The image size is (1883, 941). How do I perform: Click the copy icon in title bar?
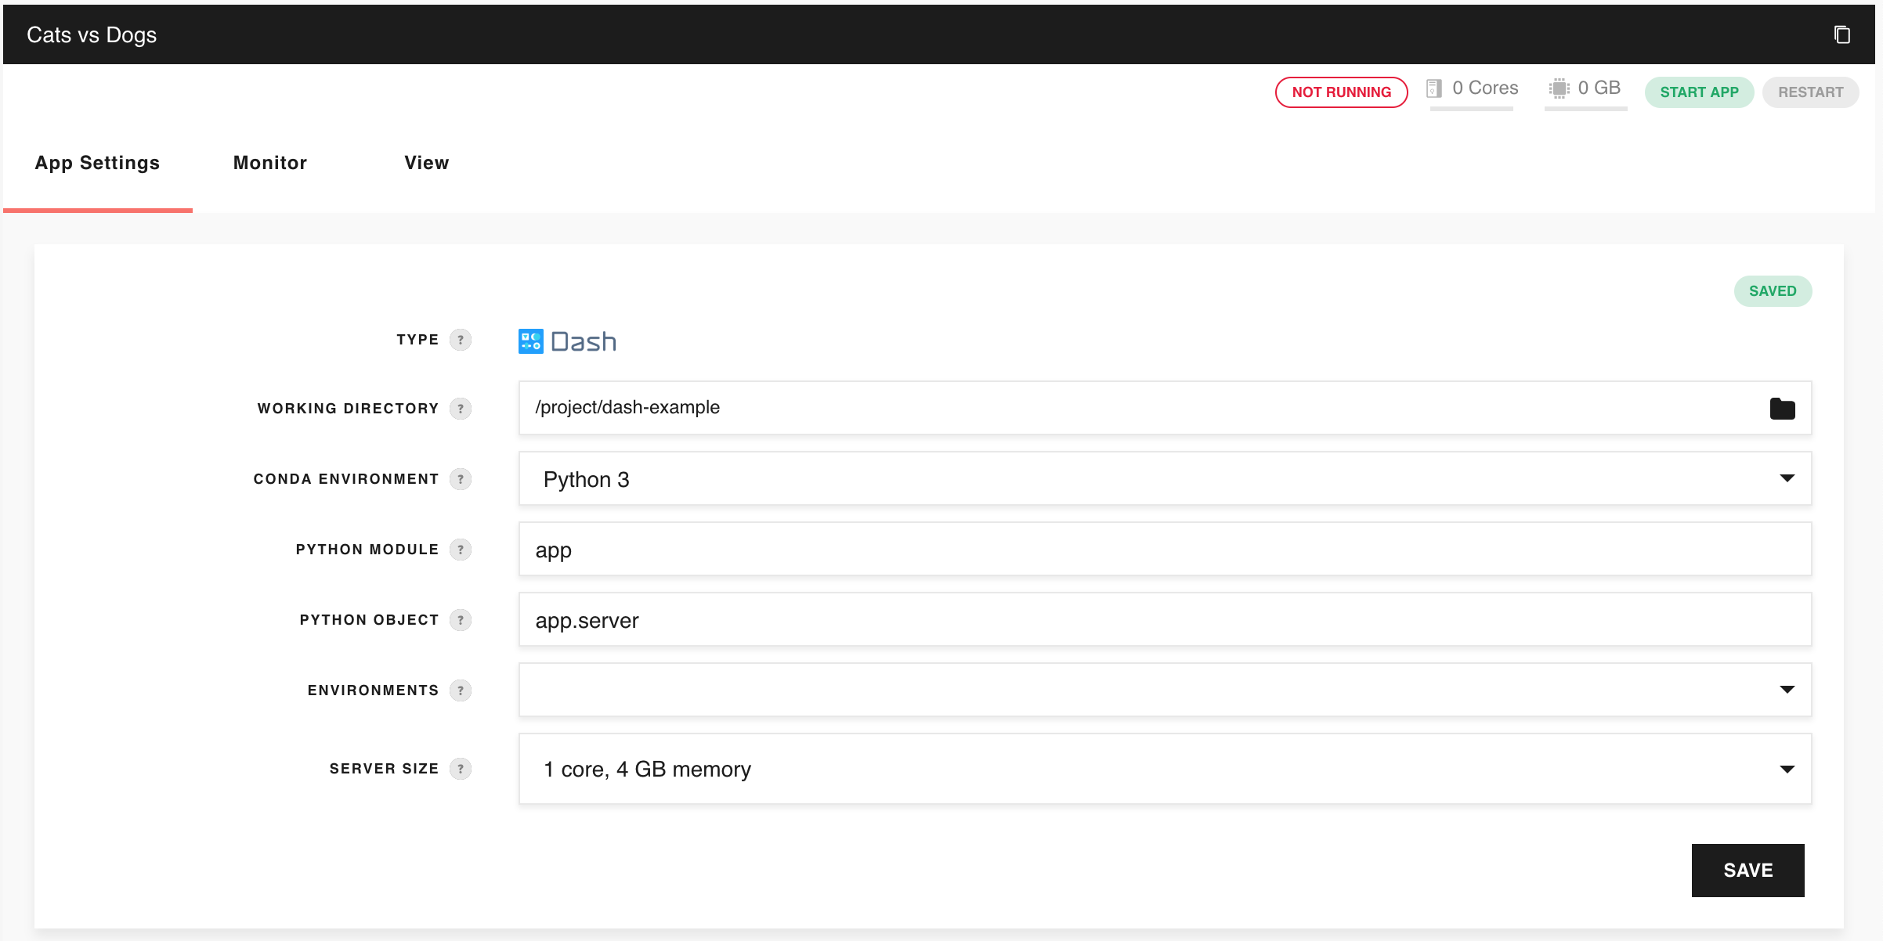point(1841,34)
